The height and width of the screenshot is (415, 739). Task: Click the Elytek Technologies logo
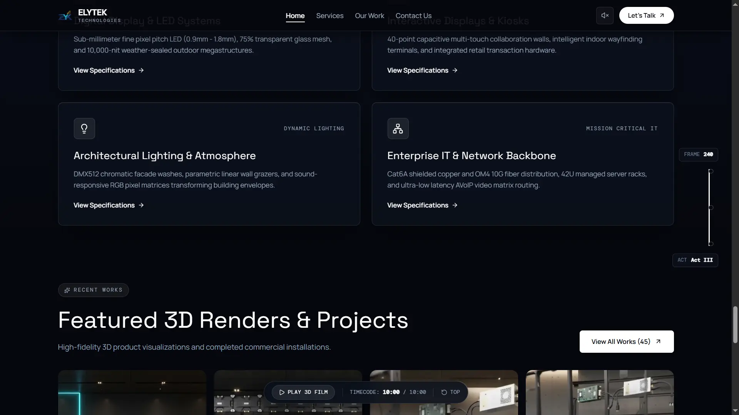[x=89, y=15]
